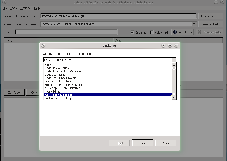Open the Tools menu
The width and height of the screenshot is (227, 161).
[x=13, y=8]
